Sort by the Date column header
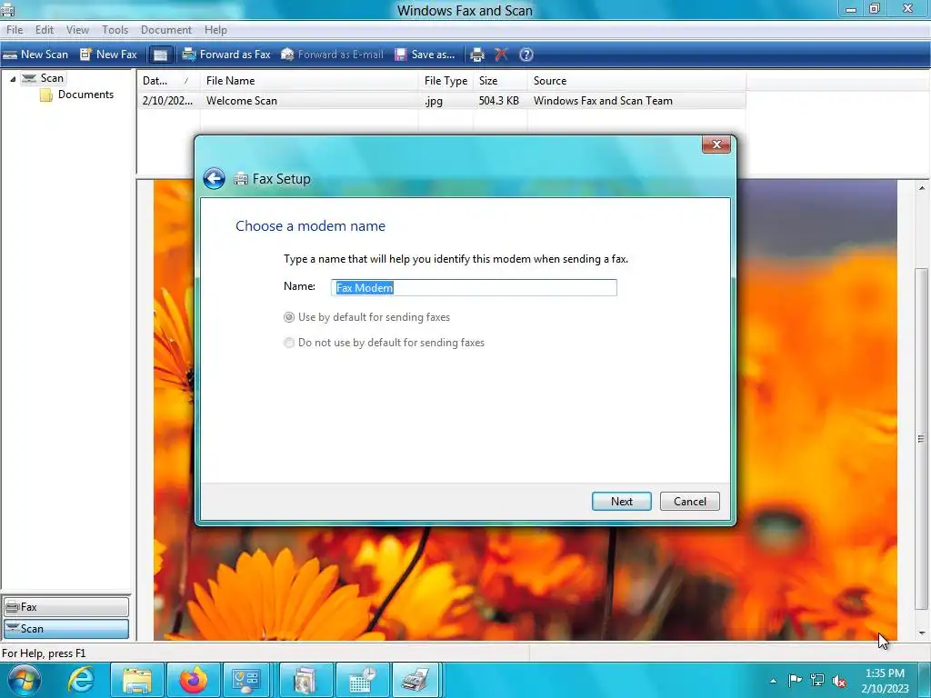The image size is (931, 698). point(168,81)
